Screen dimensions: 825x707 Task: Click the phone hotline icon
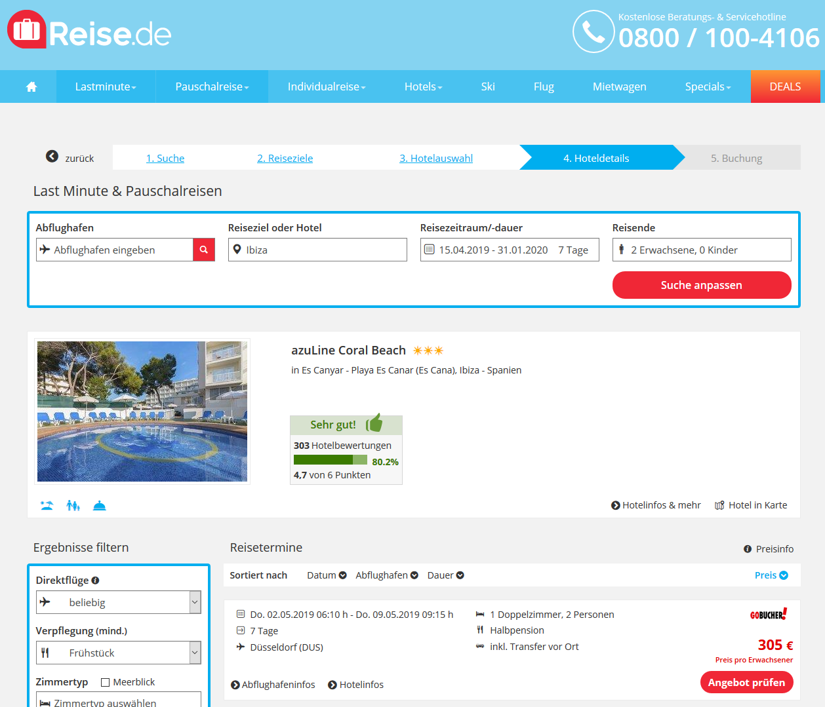594,31
